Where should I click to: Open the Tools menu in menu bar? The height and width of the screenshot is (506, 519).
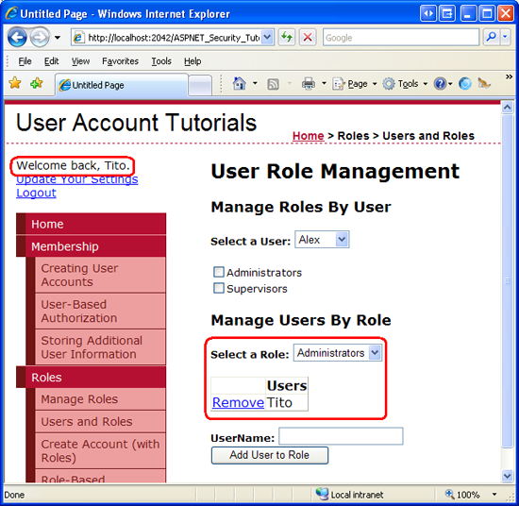click(x=161, y=61)
